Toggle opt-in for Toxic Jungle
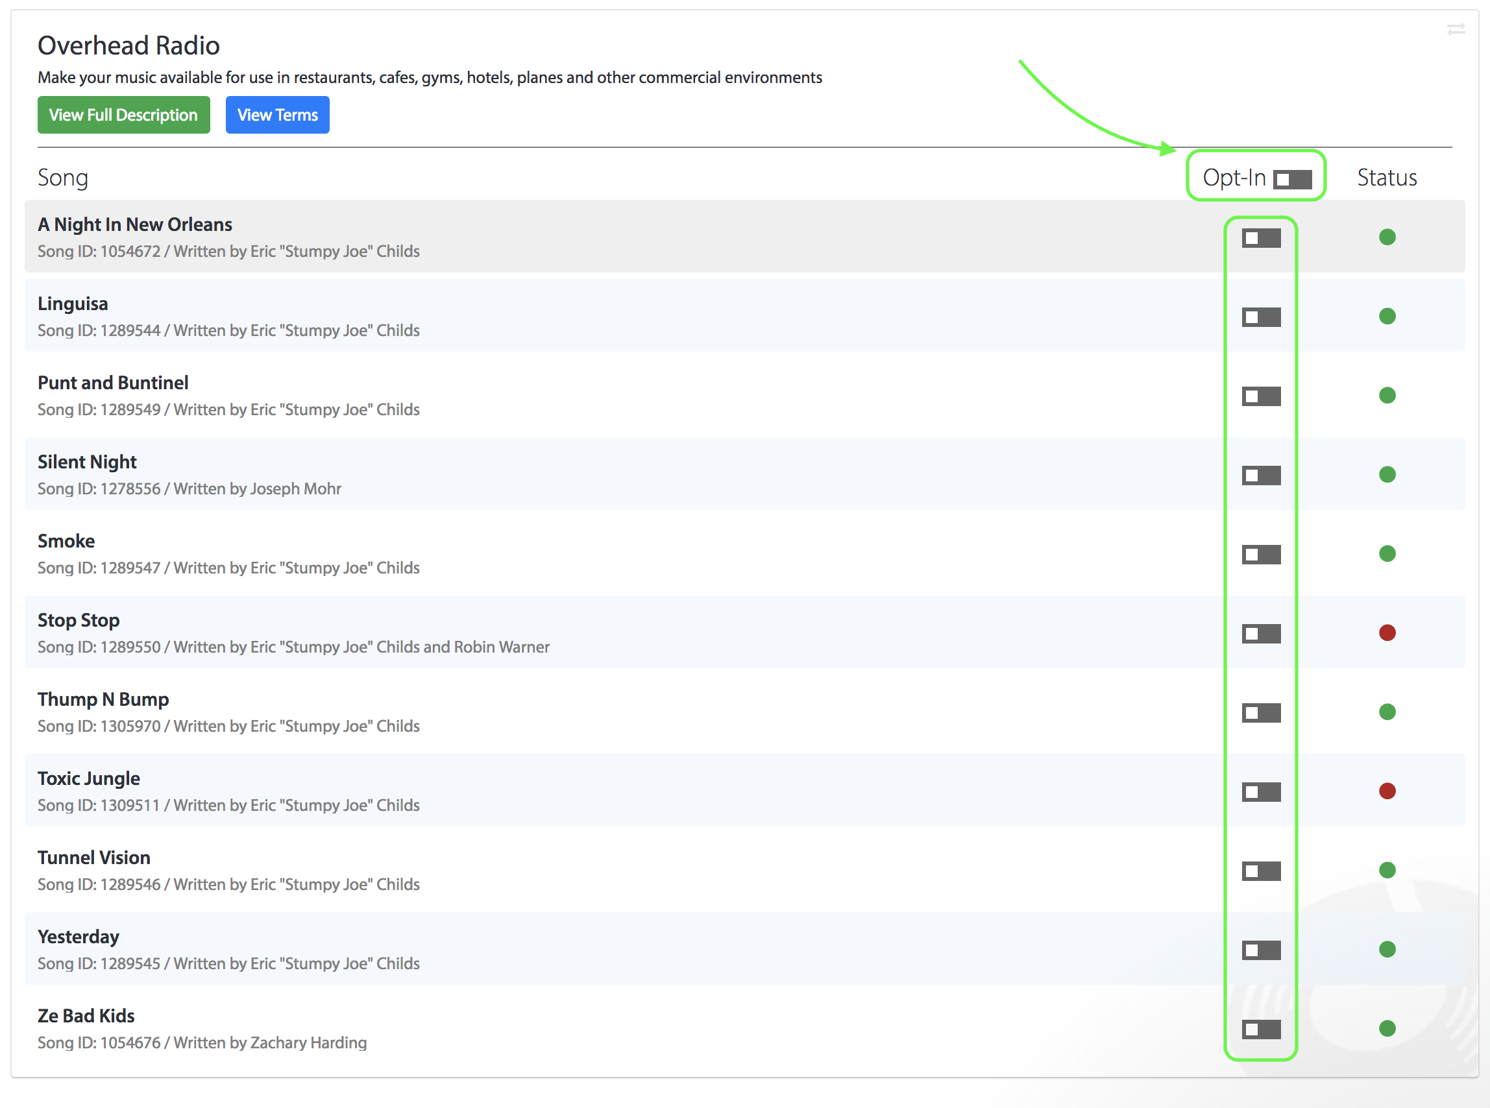 tap(1260, 792)
